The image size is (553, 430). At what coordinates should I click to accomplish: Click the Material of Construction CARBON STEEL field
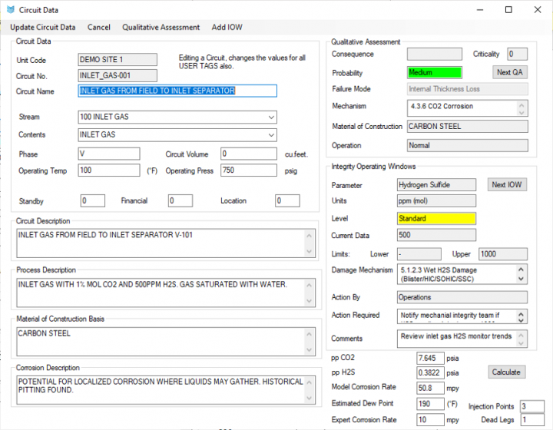click(x=468, y=127)
